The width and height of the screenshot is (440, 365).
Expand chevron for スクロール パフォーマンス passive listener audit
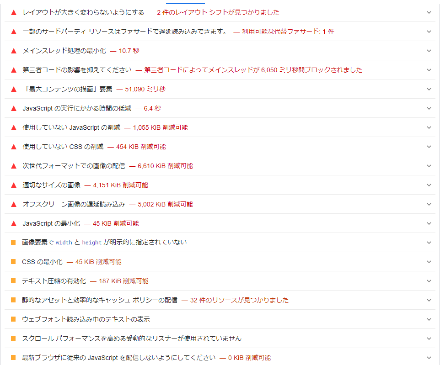tap(429, 339)
